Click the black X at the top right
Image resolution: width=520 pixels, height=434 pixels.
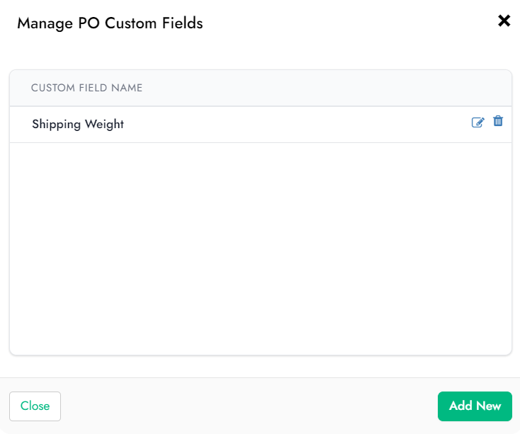coord(504,21)
